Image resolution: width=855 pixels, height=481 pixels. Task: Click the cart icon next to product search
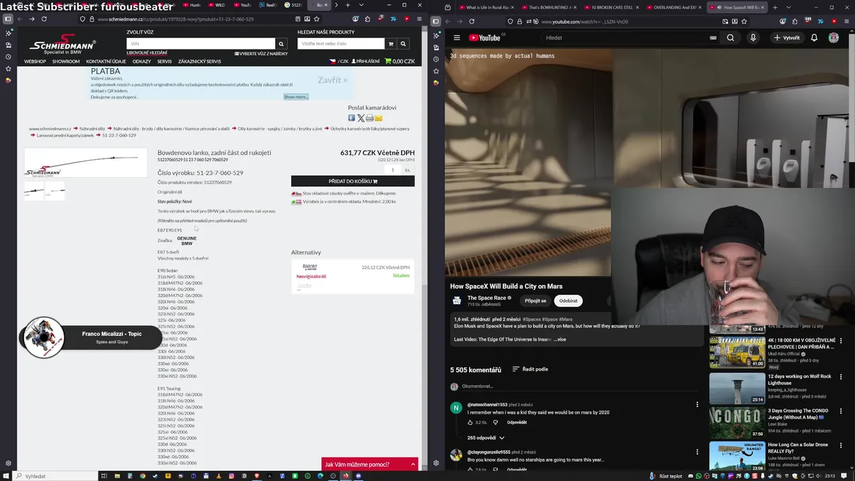[391, 44]
